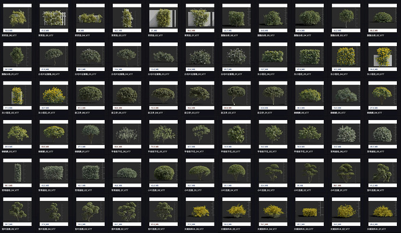
Task: Select the box-shaped yellow hedge thumbnail _03_V77
Action: coord(309,211)
